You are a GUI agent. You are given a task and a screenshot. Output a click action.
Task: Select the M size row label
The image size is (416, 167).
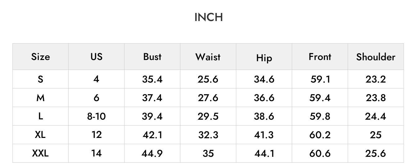(40, 98)
